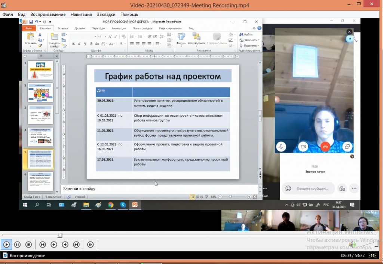Click the video seek bar handle

pos(60,235)
